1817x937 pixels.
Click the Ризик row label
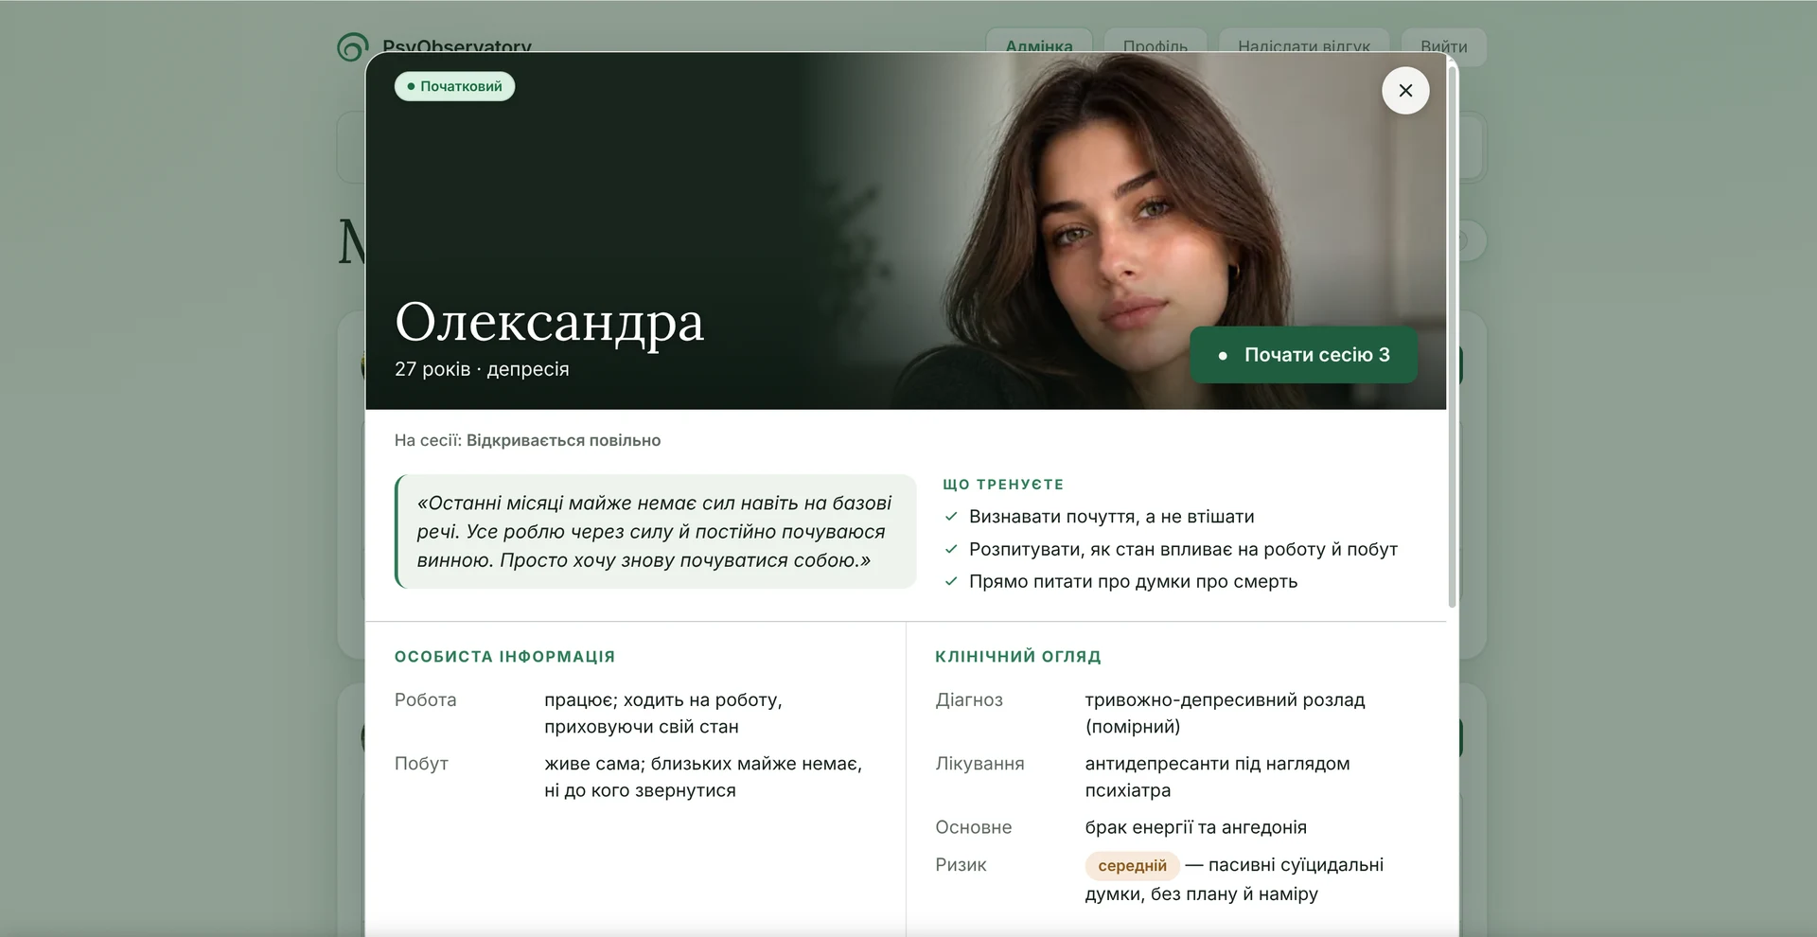(x=961, y=865)
